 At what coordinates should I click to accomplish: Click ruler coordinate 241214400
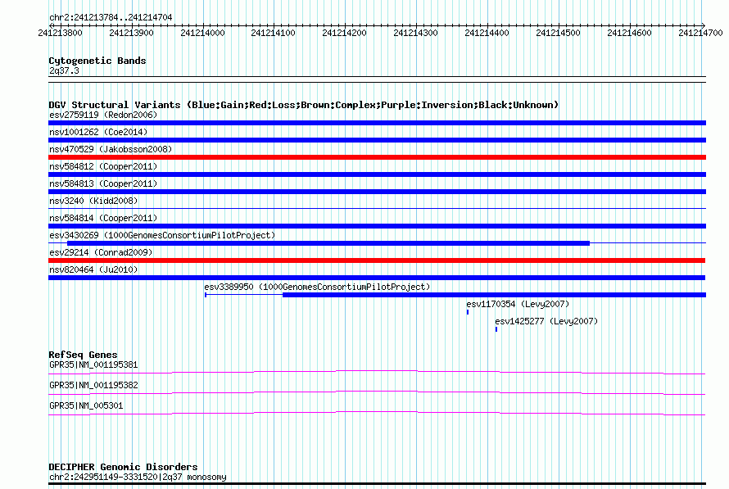[487, 33]
